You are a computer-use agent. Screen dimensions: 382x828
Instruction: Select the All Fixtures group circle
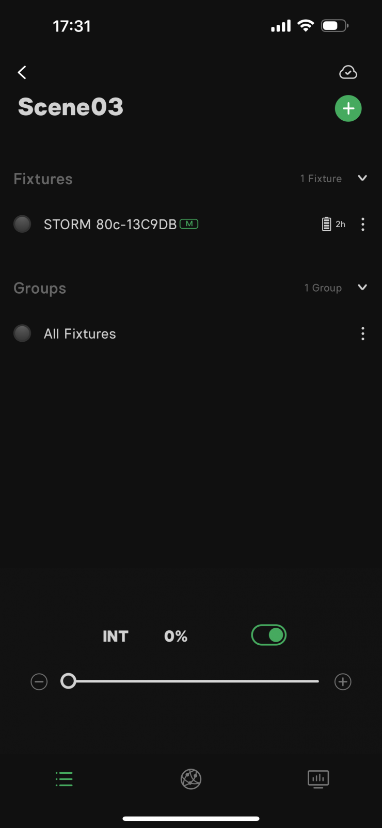point(22,333)
